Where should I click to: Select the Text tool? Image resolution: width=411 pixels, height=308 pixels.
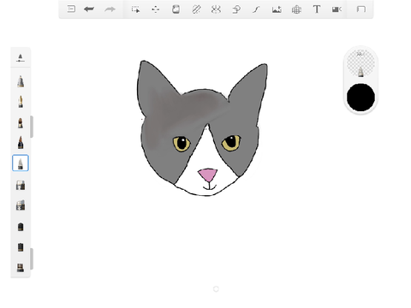317,9
